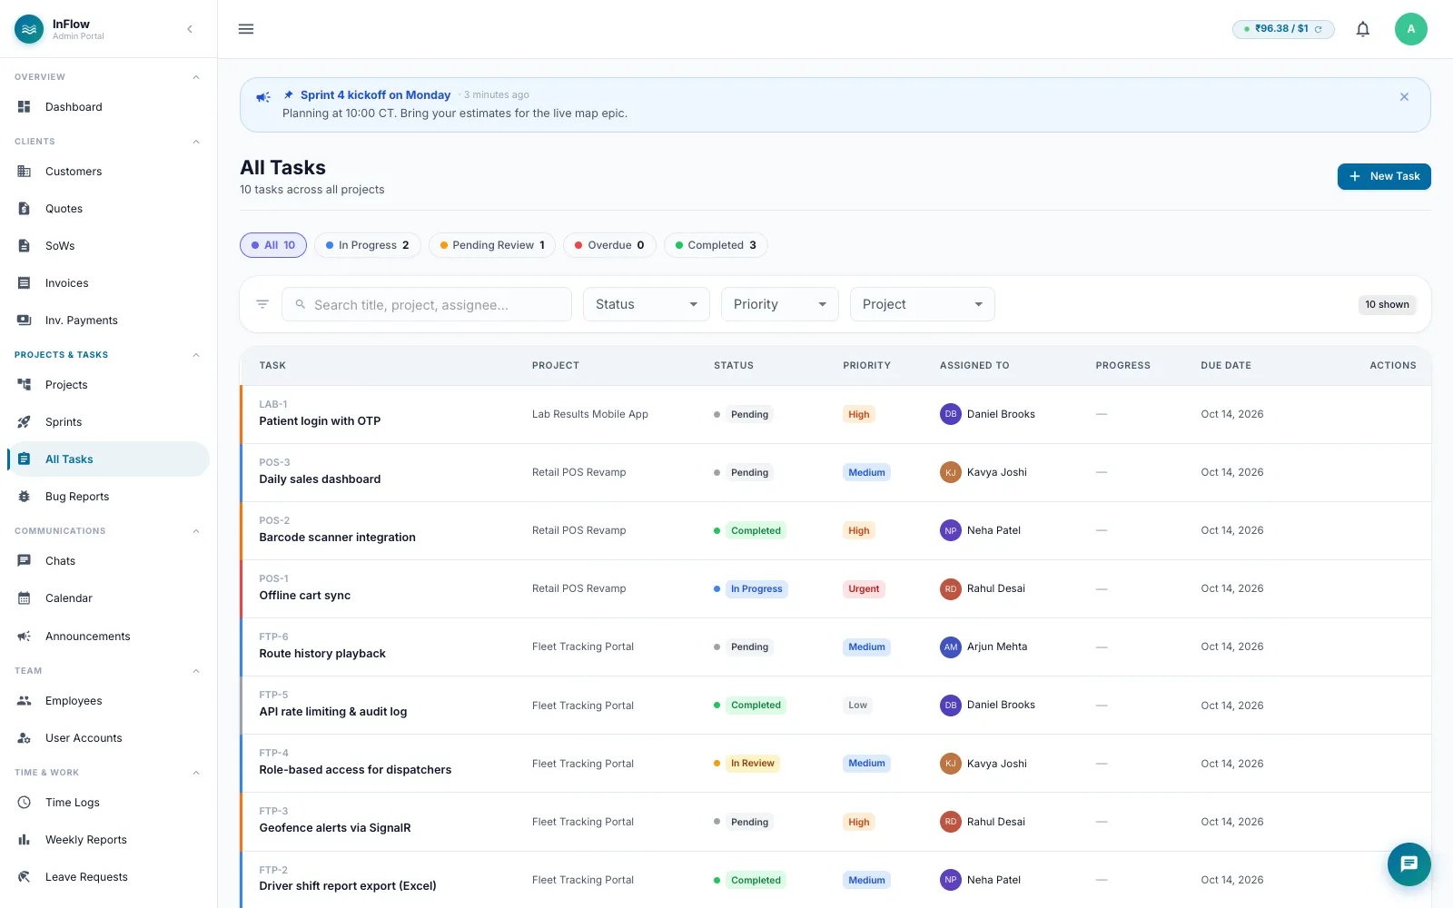The image size is (1453, 908).
Task: Select the Pending Review 1 filter chip
Action: (x=492, y=245)
